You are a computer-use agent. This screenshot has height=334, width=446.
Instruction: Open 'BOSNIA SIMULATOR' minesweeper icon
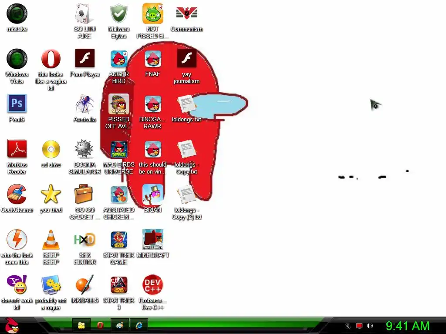[84, 149]
